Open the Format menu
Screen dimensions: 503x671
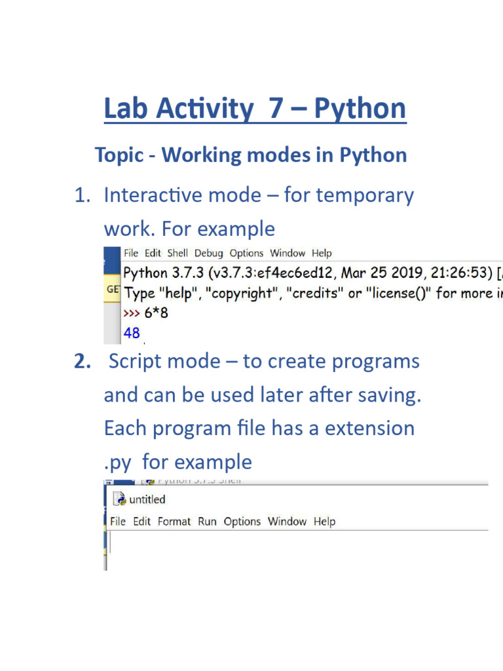click(x=174, y=522)
